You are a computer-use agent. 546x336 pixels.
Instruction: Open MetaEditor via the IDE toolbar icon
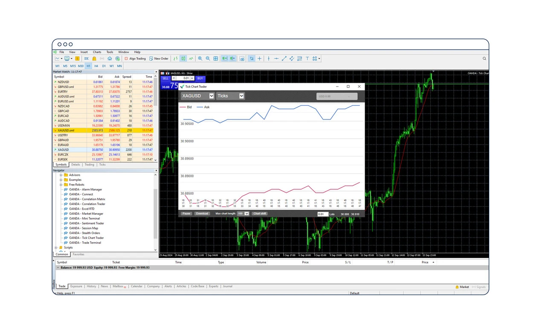[86, 58]
